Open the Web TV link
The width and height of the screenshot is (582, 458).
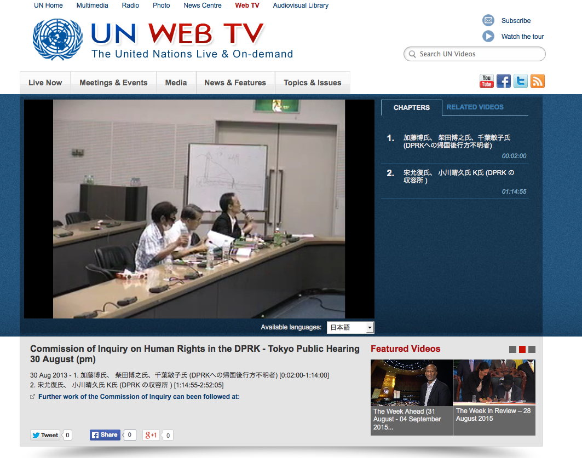(x=247, y=5)
